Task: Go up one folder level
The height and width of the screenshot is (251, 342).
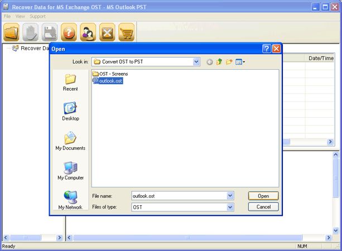Action: tap(219, 62)
